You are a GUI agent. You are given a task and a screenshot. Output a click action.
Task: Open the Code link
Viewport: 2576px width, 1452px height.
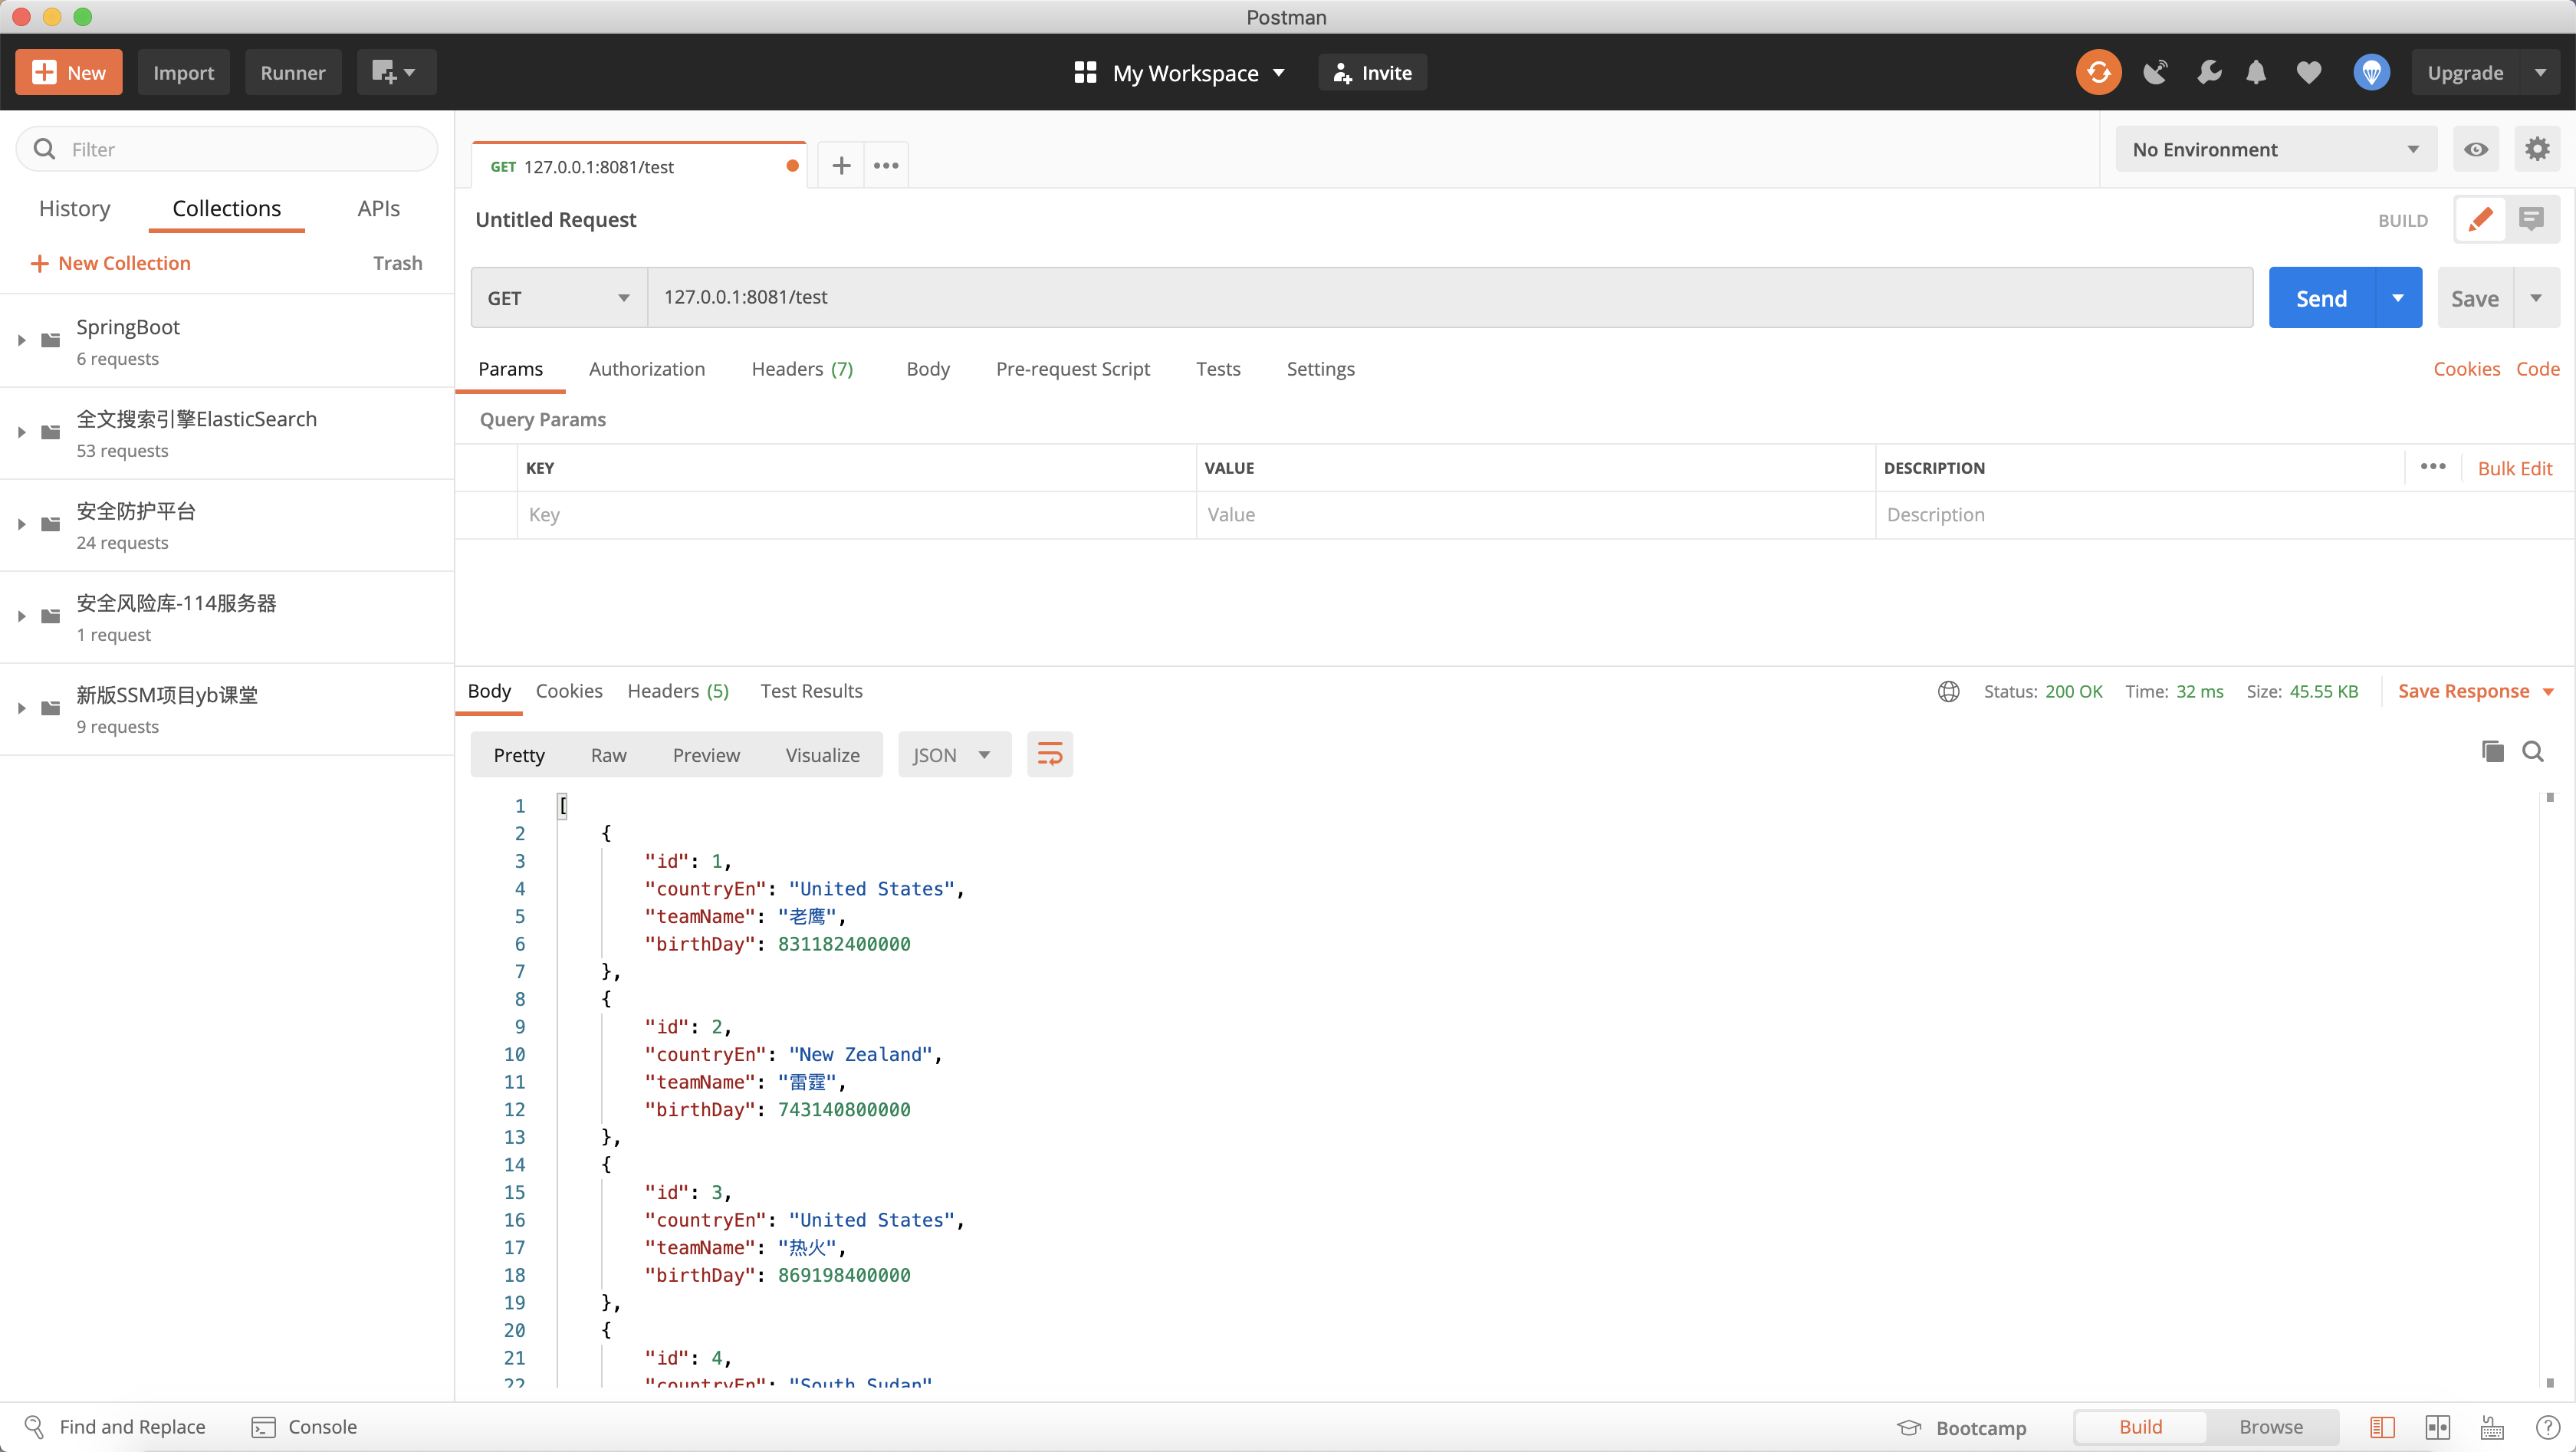coord(2538,369)
